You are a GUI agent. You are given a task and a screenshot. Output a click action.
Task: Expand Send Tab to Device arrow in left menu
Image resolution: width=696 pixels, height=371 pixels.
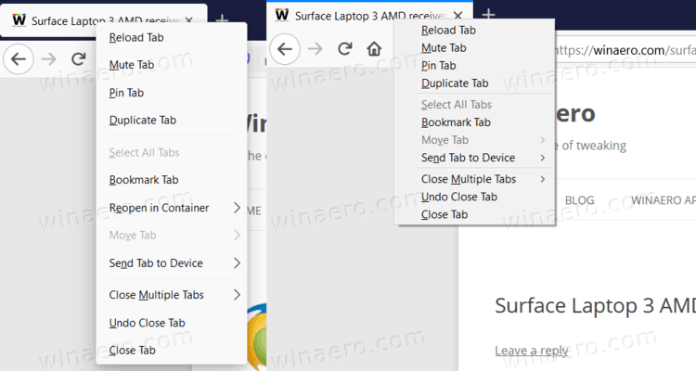[x=237, y=263]
